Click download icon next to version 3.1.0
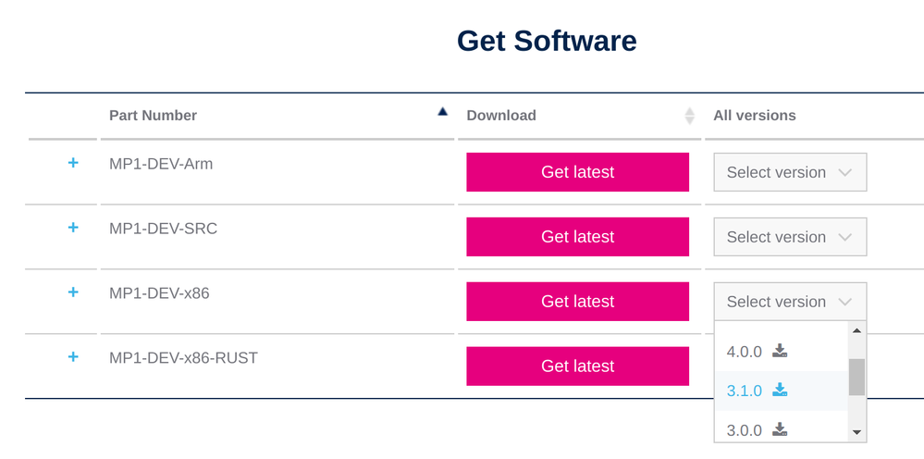Screen dimensions: 924x459 click(781, 391)
